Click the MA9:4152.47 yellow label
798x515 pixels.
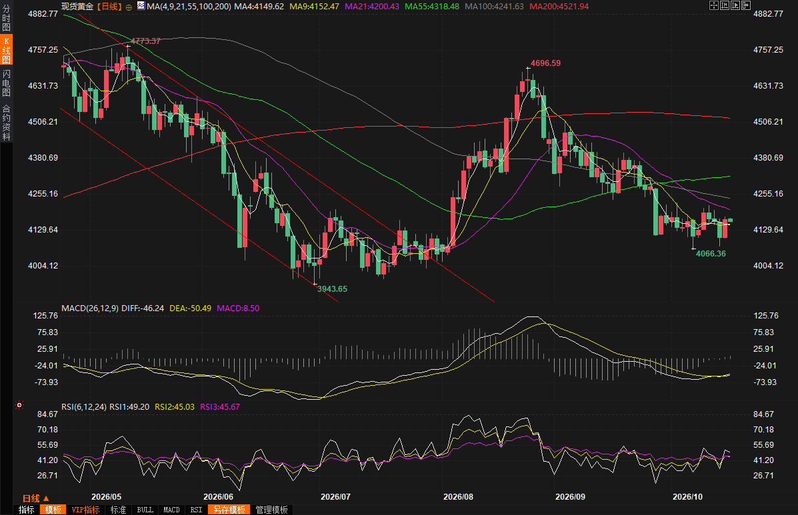[314, 6]
